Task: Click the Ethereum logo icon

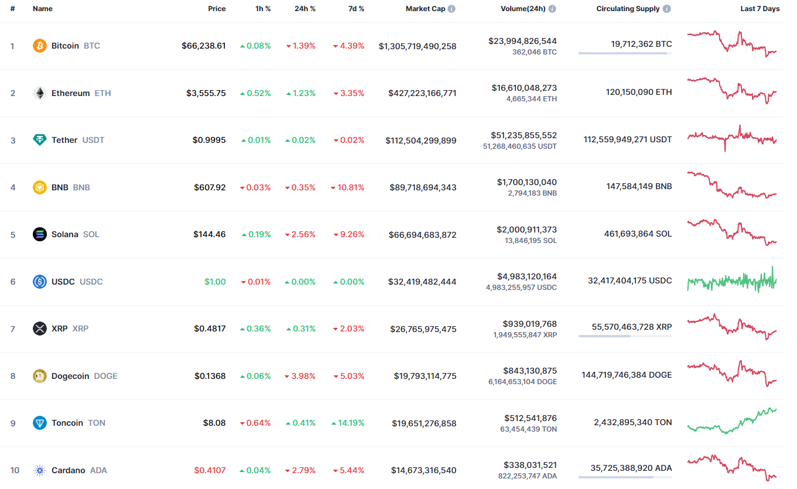Action: tap(40, 93)
